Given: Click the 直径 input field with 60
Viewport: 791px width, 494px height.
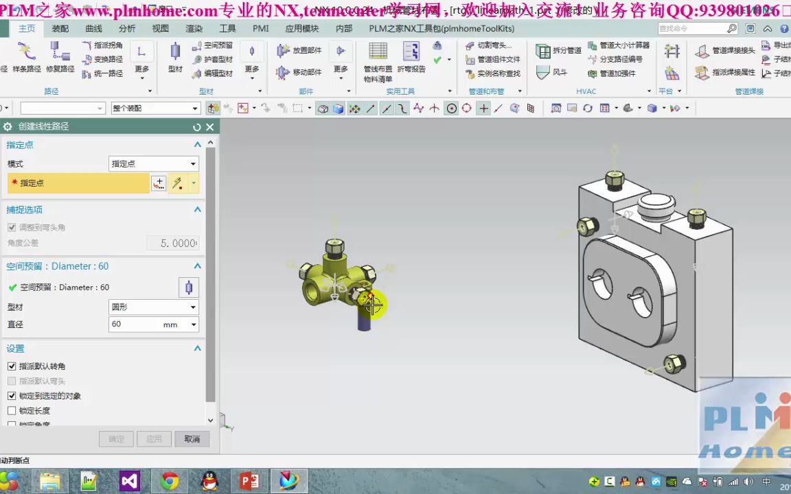Looking at the screenshot, I should point(135,325).
